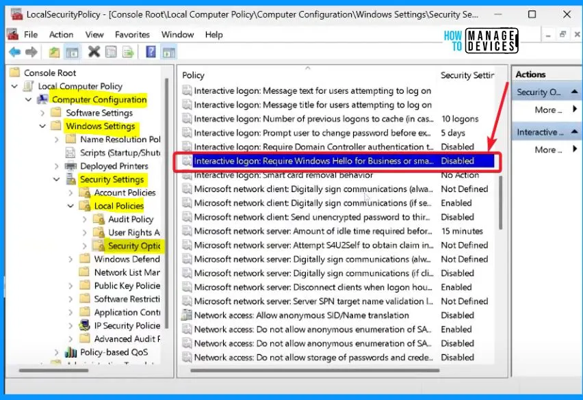Image resolution: width=583 pixels, height=400 pixels.
Task: Select Windows Defender Firewall tree node
Action: pos(127,259)
